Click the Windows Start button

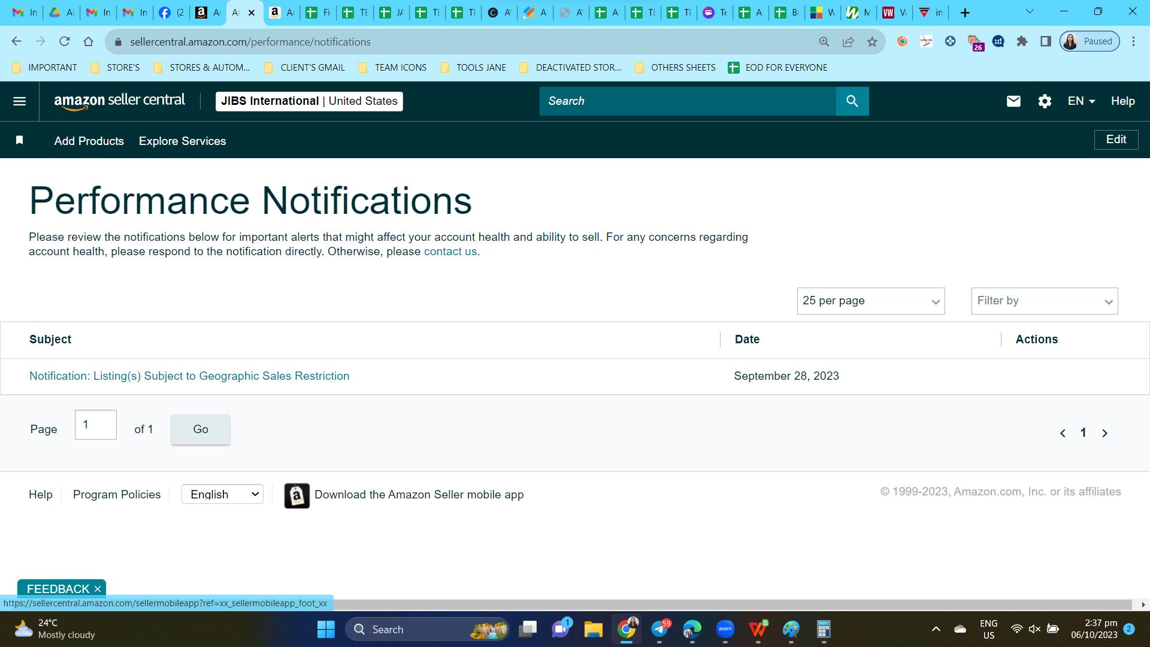pos(326,630)
